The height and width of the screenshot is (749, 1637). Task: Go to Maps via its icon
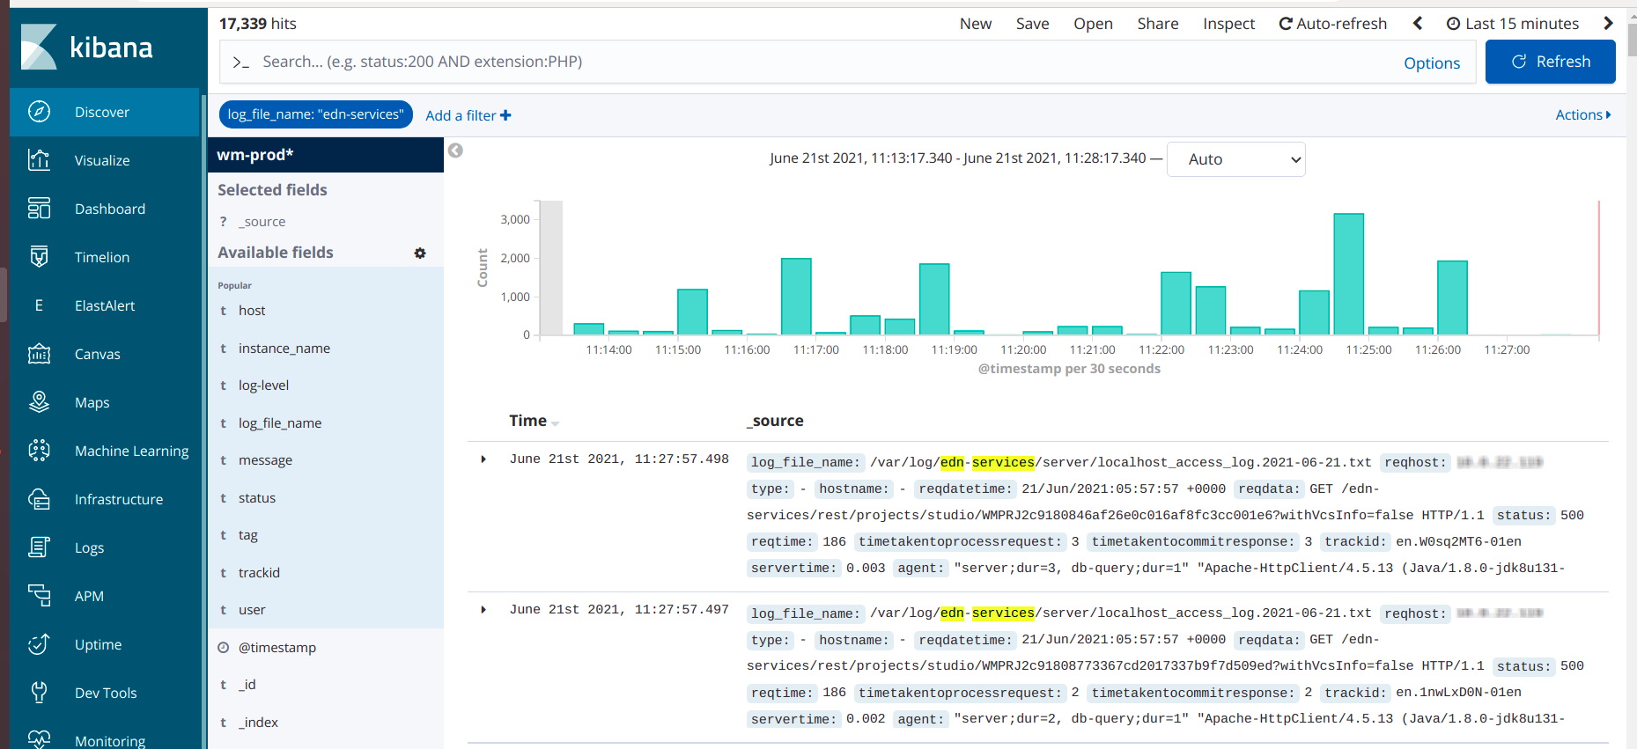[39, 402]
